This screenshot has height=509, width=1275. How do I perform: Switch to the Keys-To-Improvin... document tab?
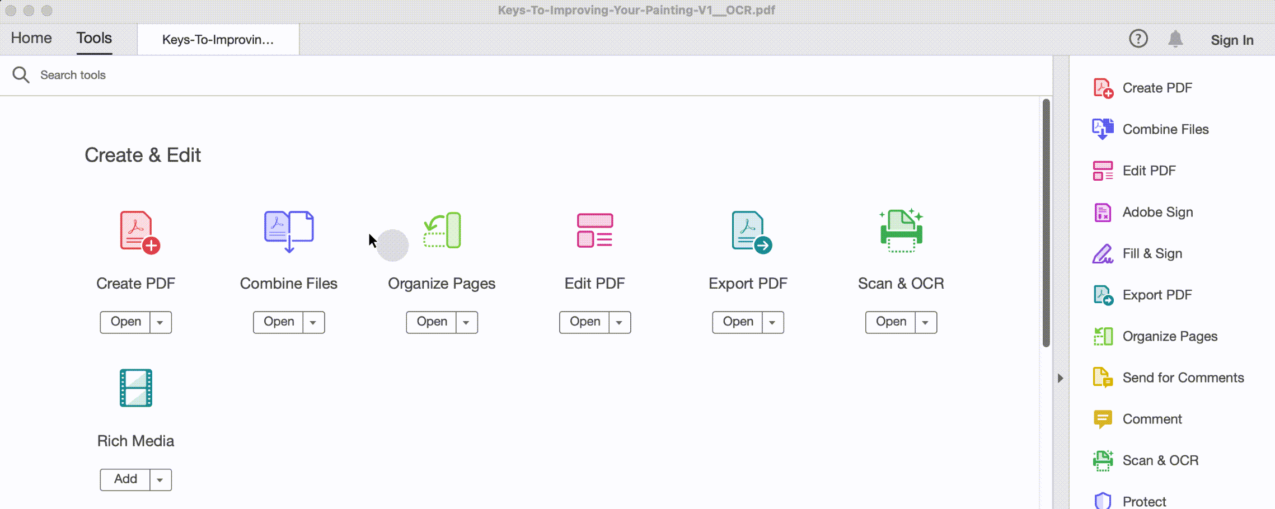click(218, 40)
